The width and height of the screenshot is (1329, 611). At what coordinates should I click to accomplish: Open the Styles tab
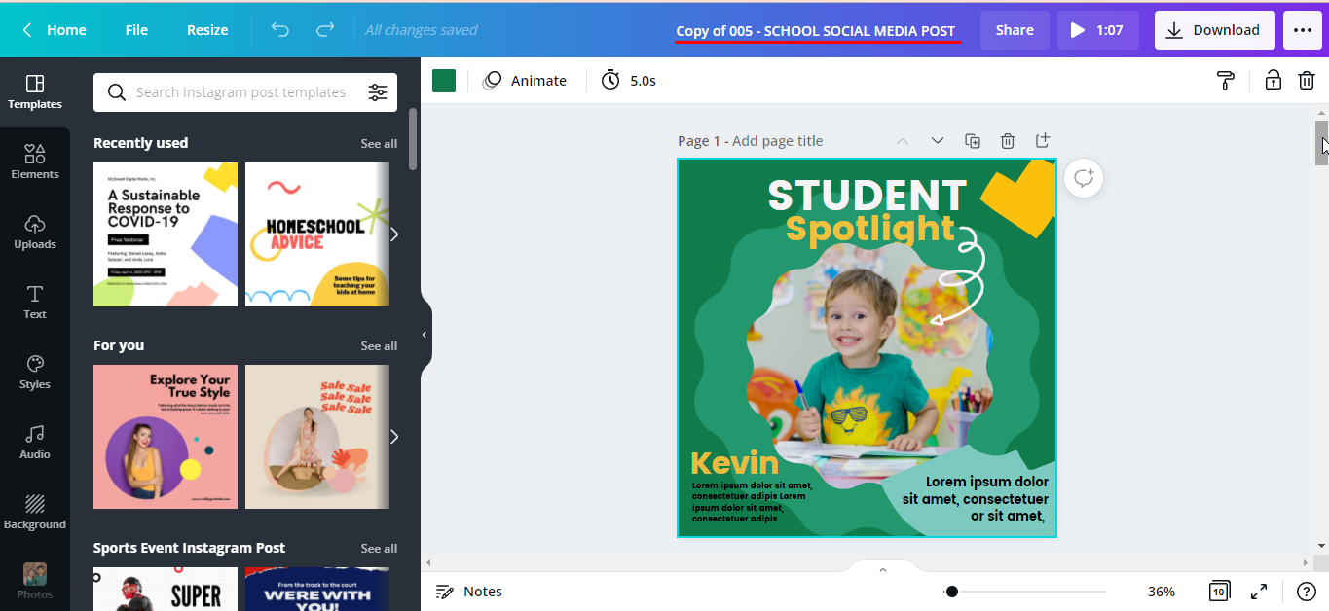click(35, 373)
